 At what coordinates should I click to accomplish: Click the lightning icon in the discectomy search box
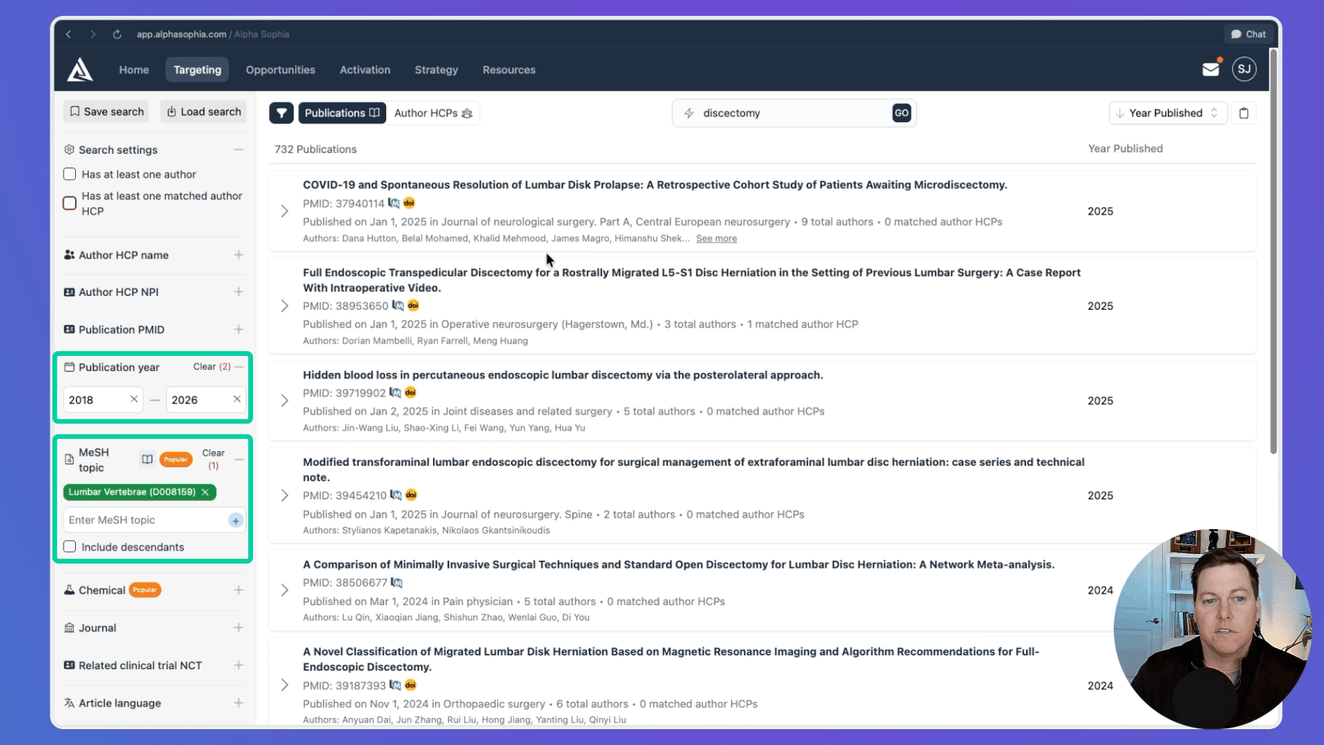(x=689, y=112)
